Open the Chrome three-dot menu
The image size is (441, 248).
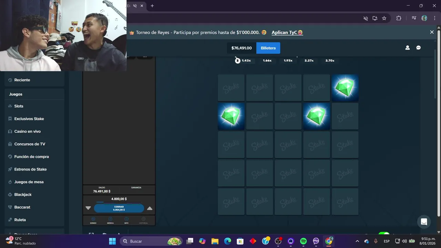coord(434,18)
